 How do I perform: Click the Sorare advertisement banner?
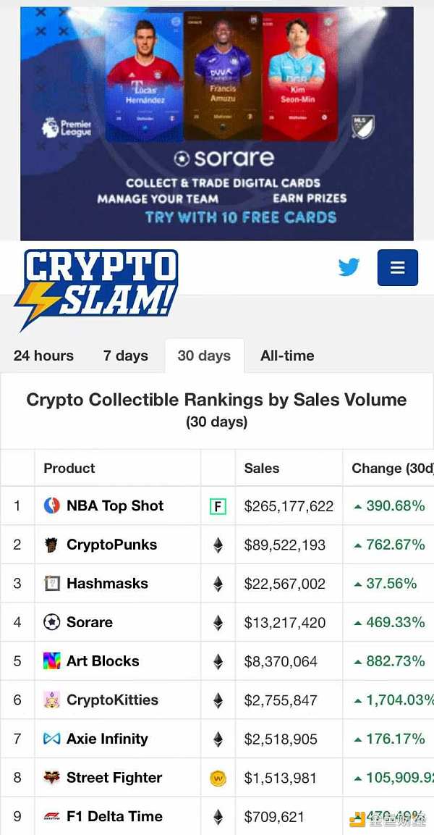click(217, 123)
